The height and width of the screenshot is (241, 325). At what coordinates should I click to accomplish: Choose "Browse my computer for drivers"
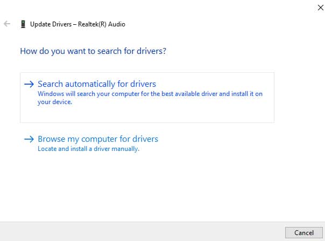(x=98, y=139)
